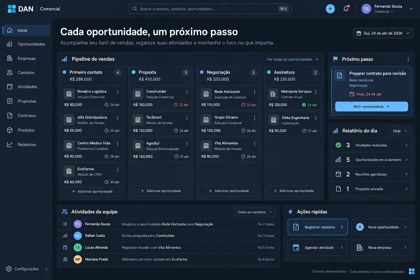The width and height of the screenshot is (420, 280).
Task: Navigate to Contratos in the sidebar
Action: pos(27,116)
